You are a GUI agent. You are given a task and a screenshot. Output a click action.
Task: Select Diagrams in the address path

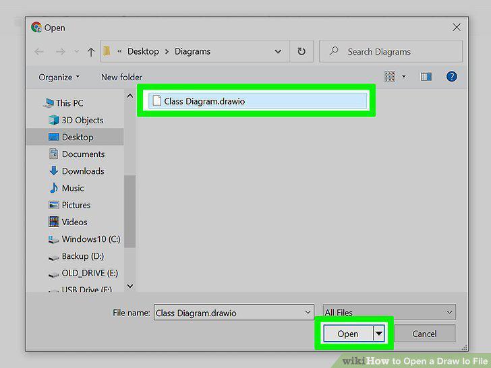pos(192,51)
